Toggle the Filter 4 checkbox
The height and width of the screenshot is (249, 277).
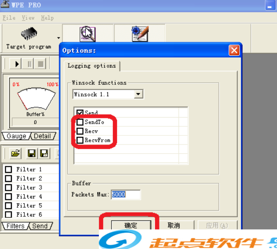click(8, 197)
